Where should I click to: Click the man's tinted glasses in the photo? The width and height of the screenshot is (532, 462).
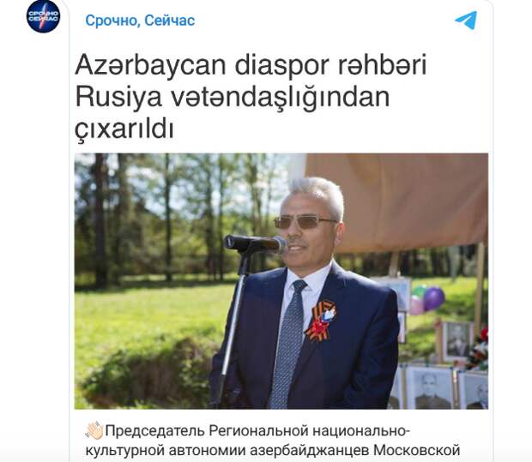[304, 222]
